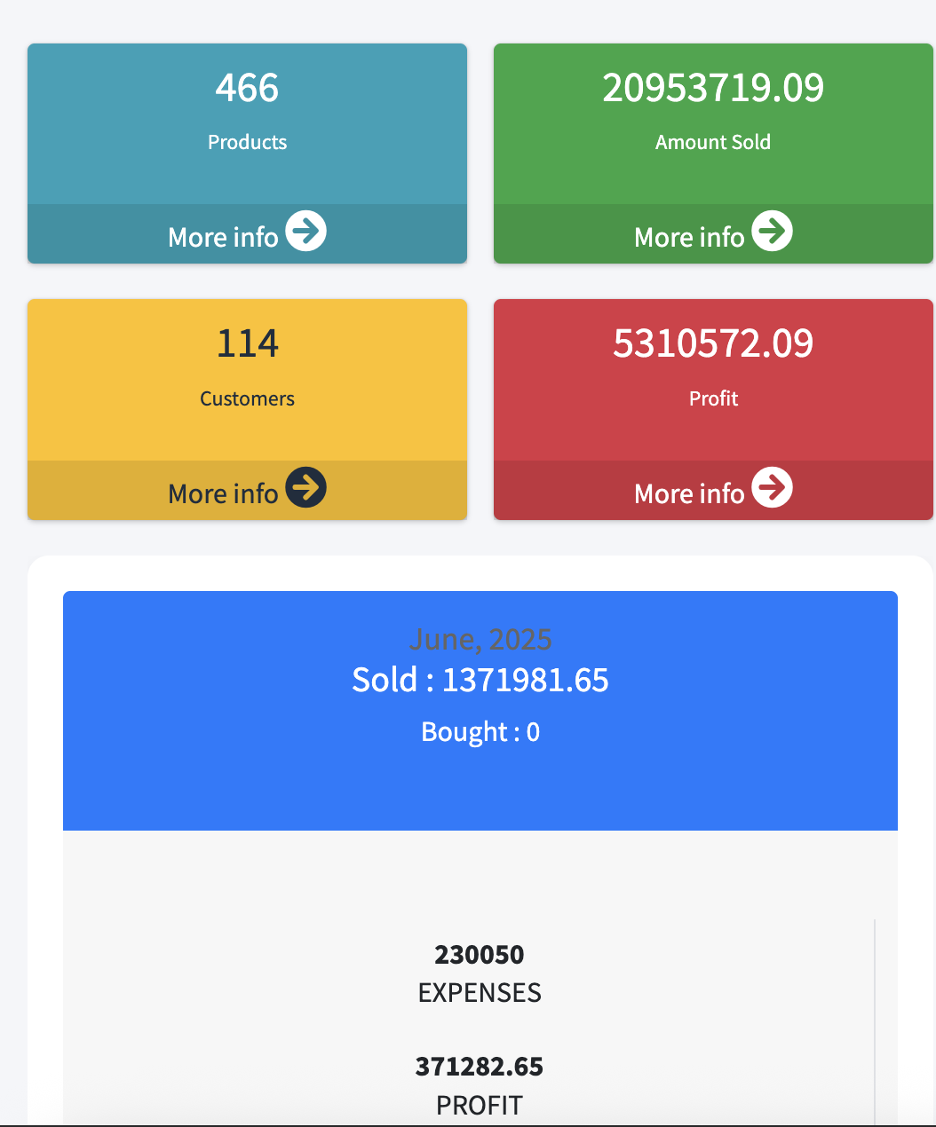Click the 230050 expenses value
This screenshot has height=1127, width=936.
click(x=480, y=955)
